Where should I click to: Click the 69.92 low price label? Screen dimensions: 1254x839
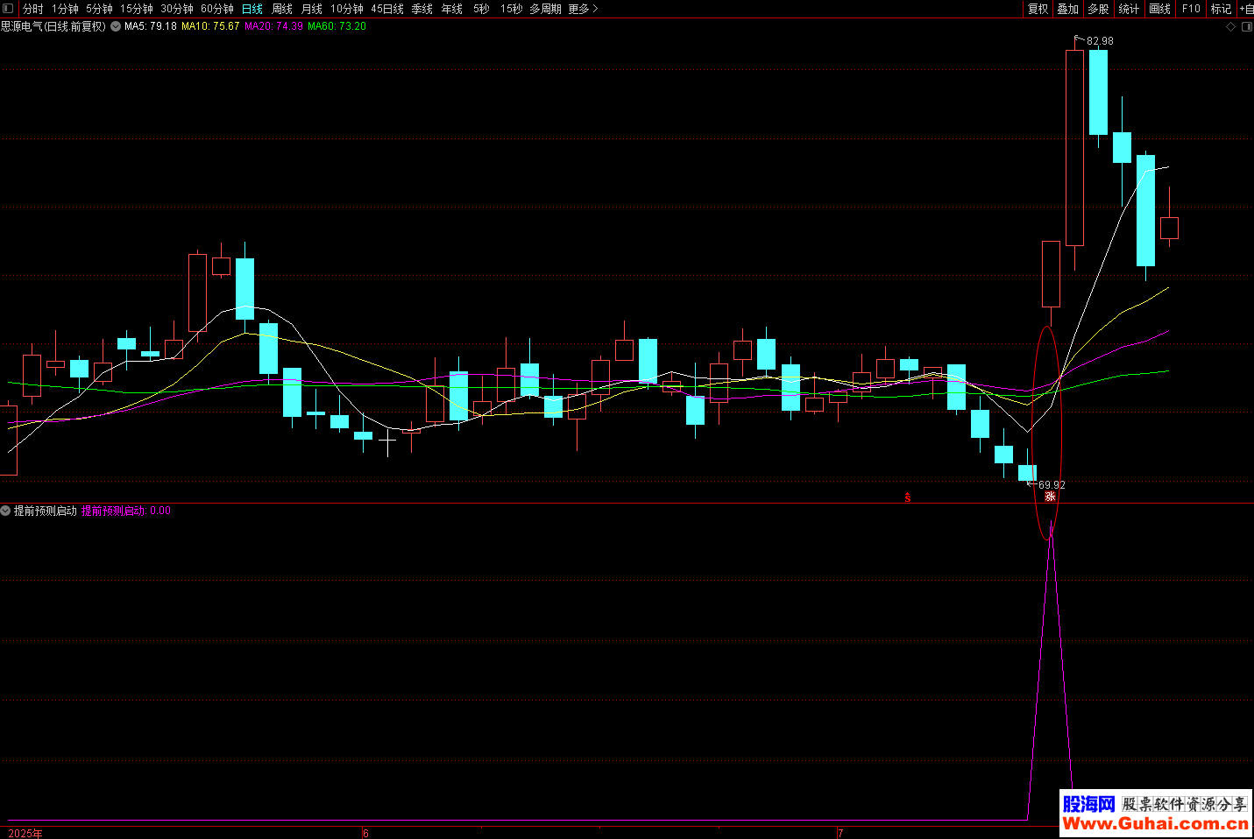coord(1052,485)
